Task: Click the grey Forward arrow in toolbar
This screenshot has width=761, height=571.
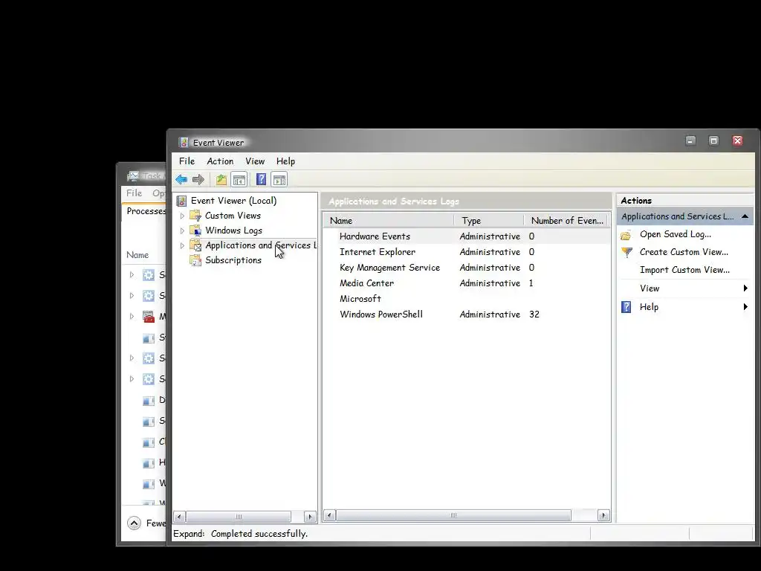Action: click(x=198, y=180)
